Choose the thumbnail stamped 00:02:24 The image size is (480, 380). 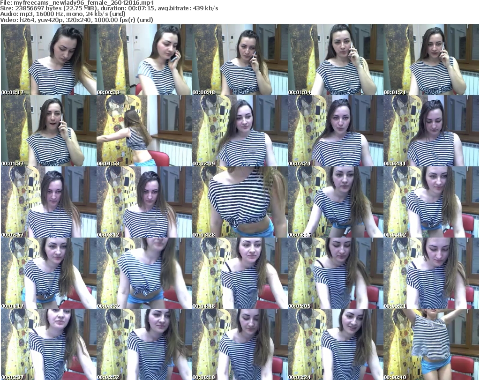[335, 131]
